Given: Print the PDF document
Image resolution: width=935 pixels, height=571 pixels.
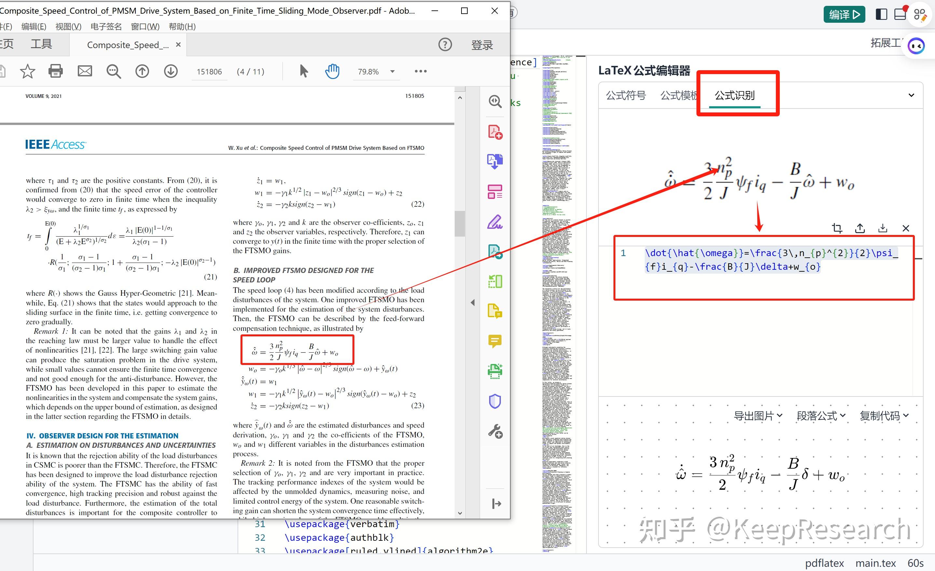Looking at the screenshot, I should coord(56,71).
